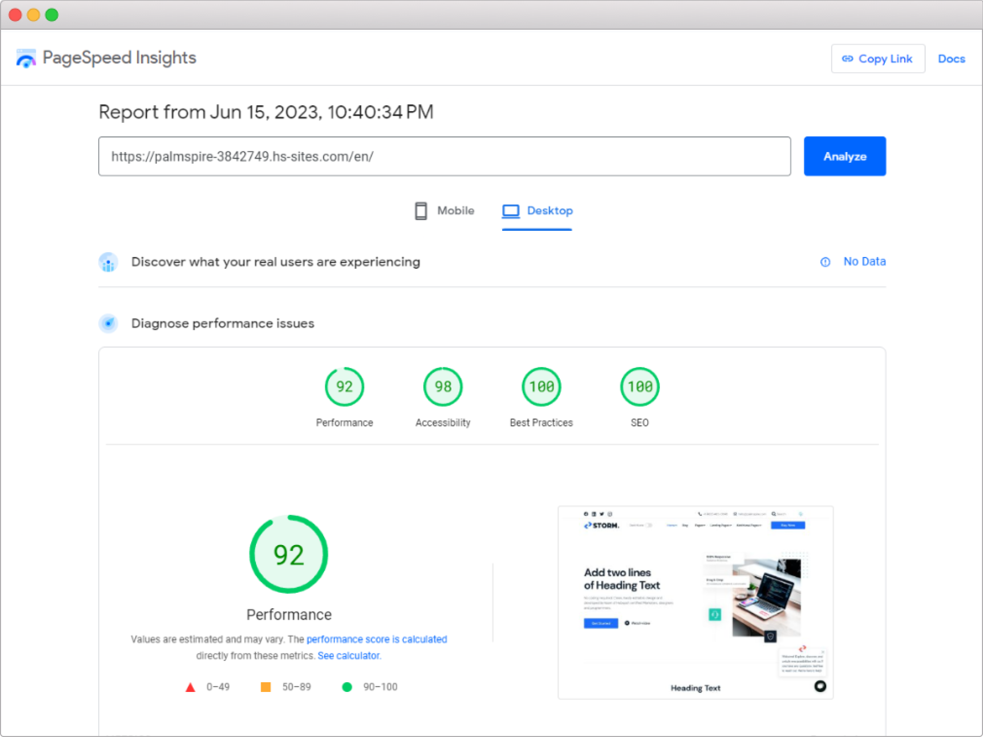Click the PageSpeed Insights logo

click(x=26, y=58)
